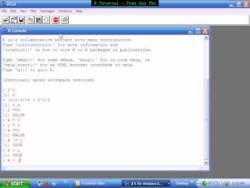Click the Print toolbar icon
The height and width of the screenshot is (188, 250).
click(65, 20)
